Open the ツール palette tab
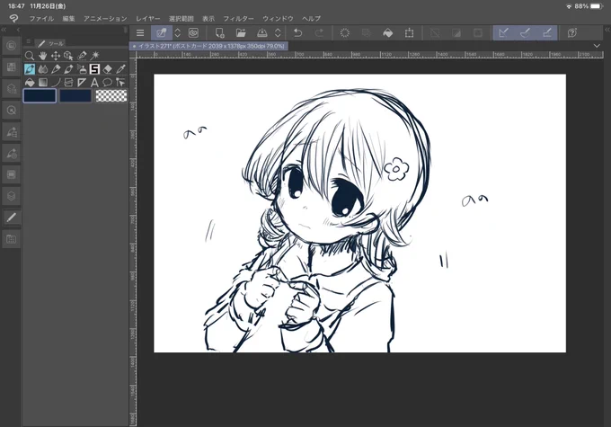The height and width of the screenshot is (427, 611). click(x=51, y=43)
